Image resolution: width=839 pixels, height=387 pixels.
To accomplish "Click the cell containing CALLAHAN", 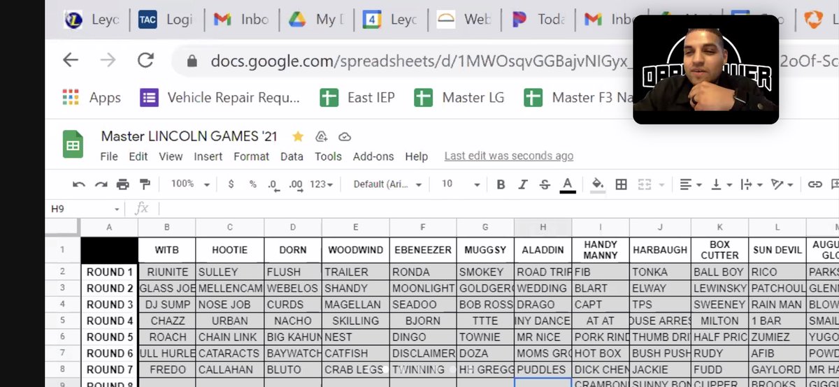I will [x=230, y=369].
